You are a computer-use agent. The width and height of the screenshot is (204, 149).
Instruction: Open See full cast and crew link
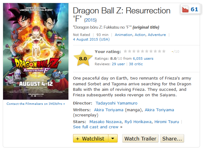point(98,127)
